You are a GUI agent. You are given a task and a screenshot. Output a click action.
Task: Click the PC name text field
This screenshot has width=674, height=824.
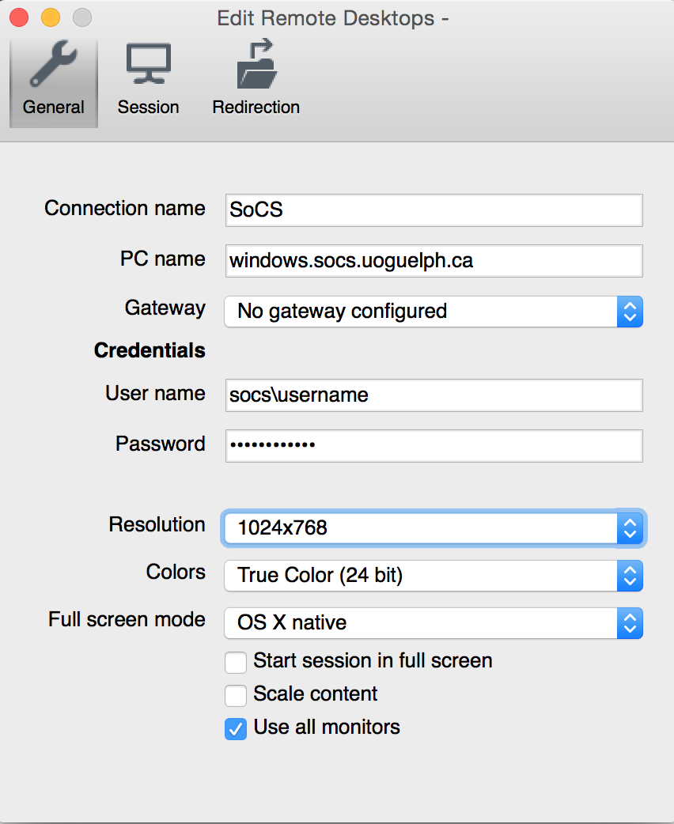pyautogui.click(x=434, y=261)
